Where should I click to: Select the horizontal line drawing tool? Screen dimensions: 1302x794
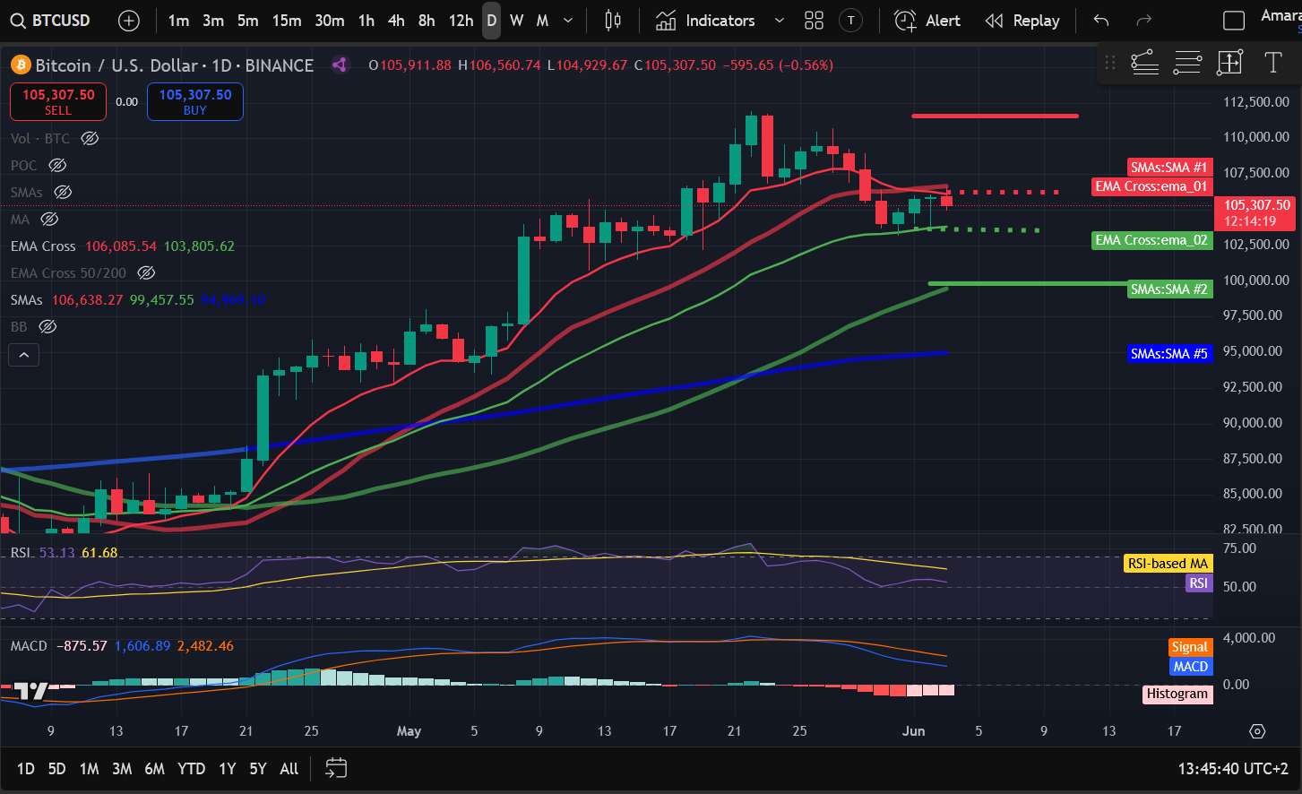pos(1187,63)
